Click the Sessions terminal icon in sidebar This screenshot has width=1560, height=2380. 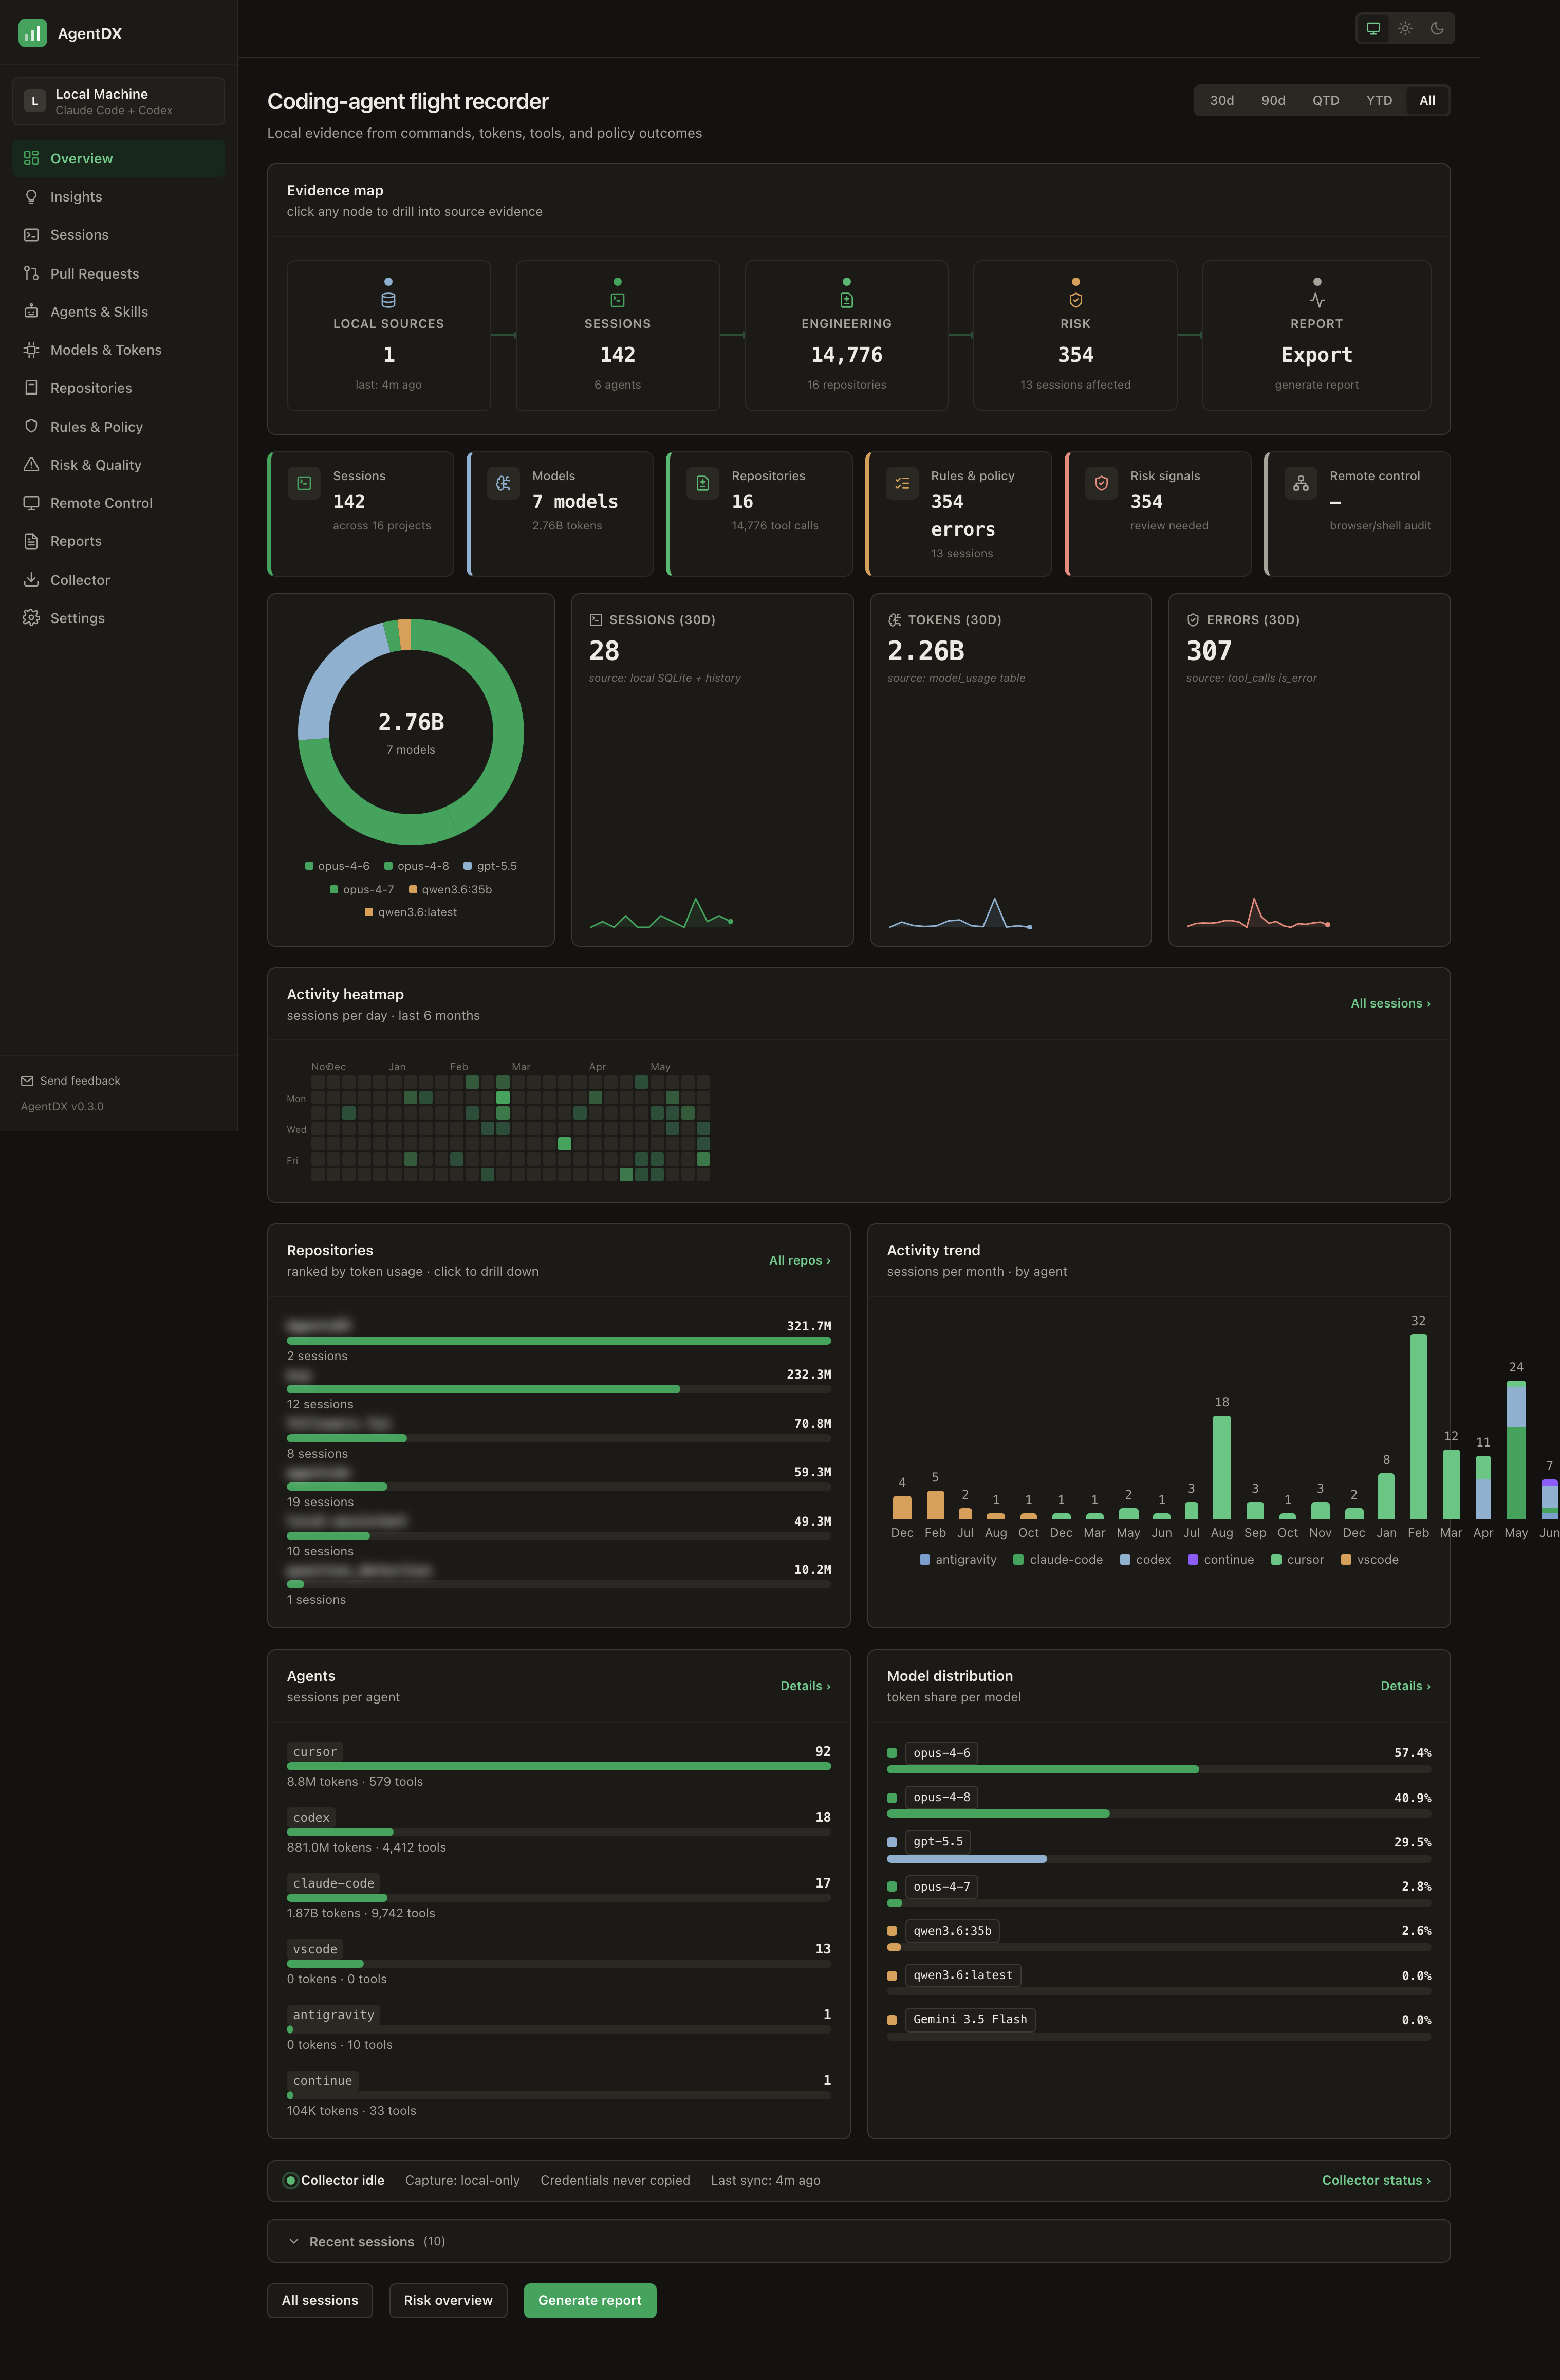(x=31, y=235)
